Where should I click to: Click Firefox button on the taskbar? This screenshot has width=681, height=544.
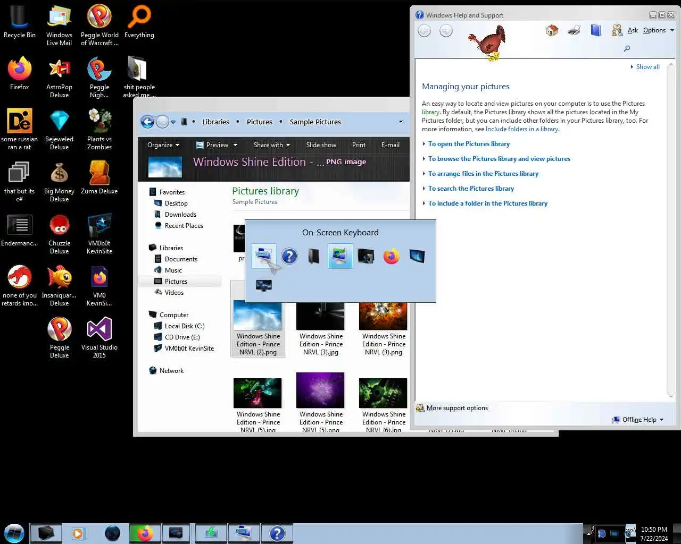click(x=145, y=533)
